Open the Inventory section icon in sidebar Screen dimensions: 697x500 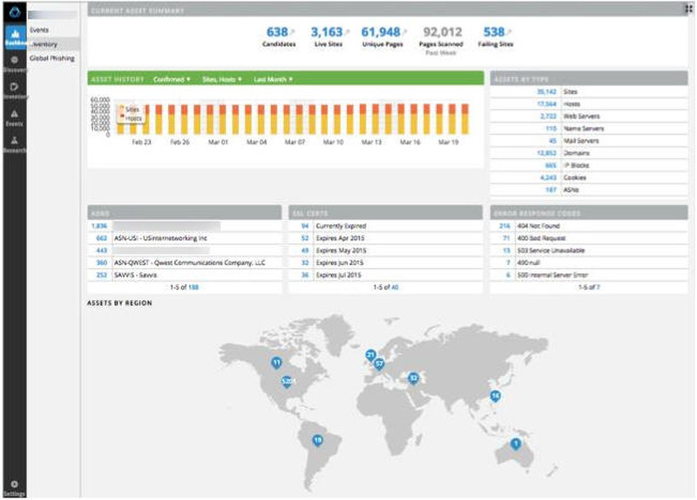tap(15, 91)
